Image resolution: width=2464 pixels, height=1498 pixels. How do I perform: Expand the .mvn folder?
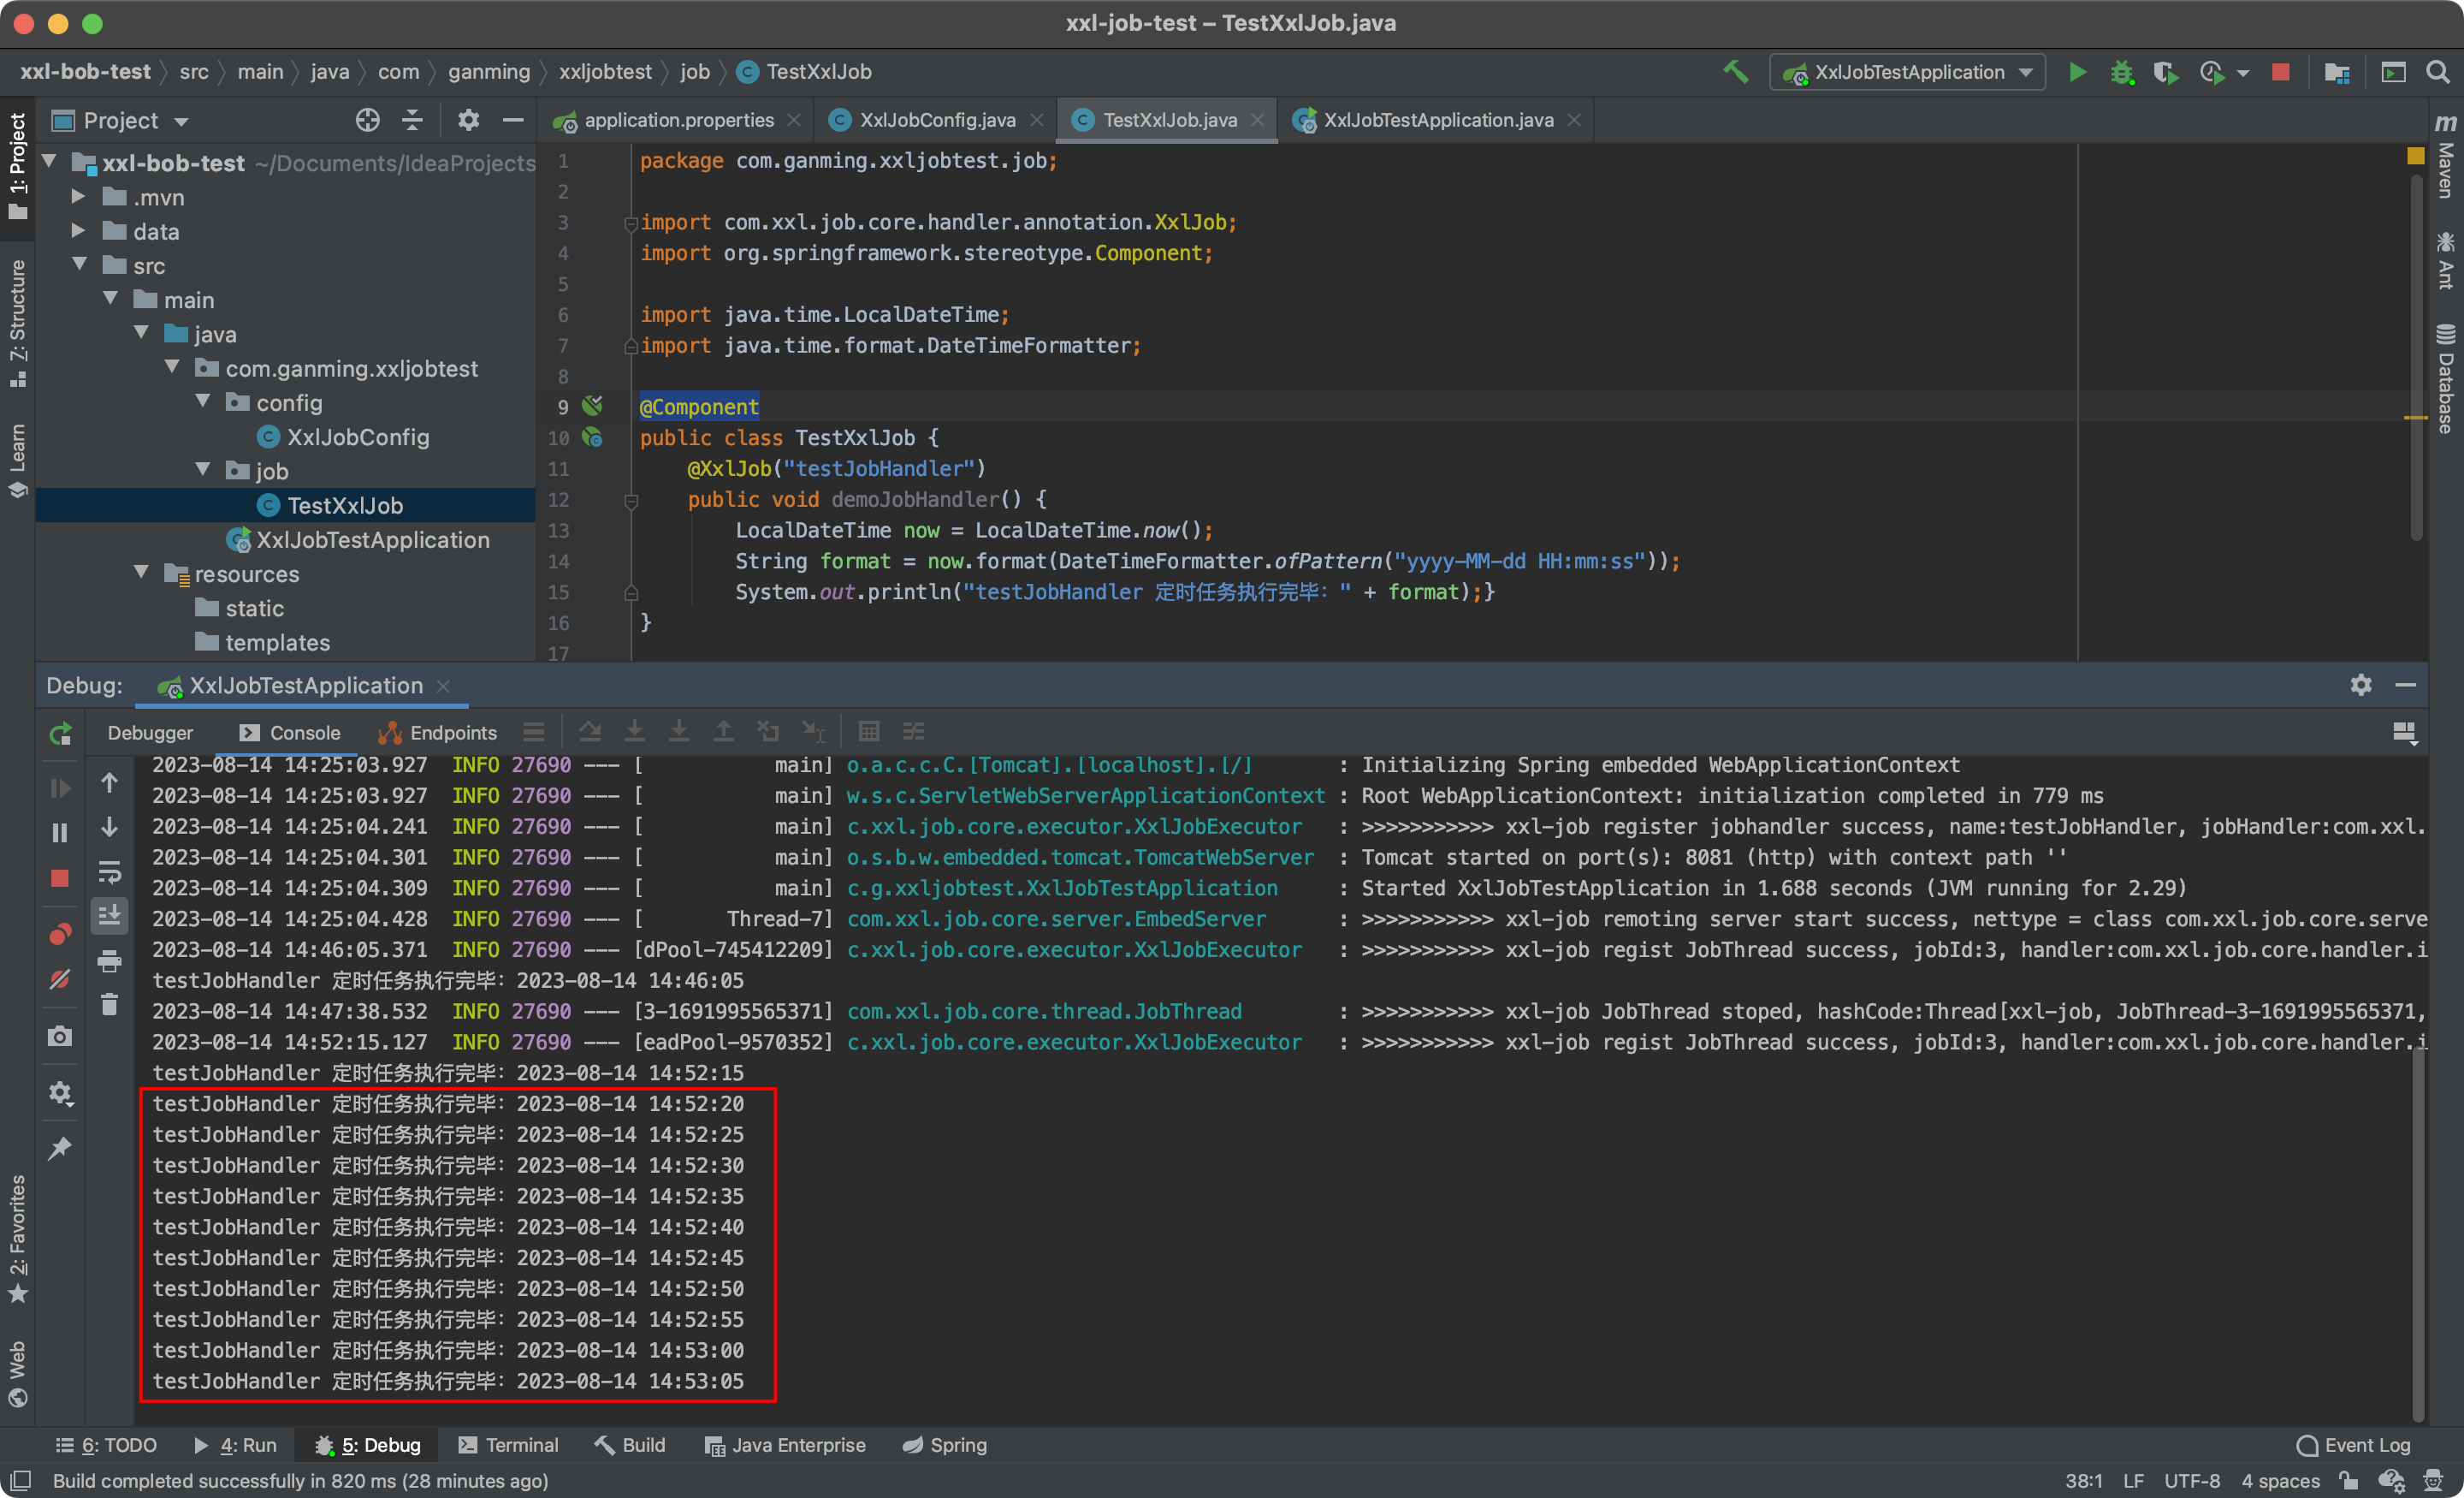(x=78, y=196)
